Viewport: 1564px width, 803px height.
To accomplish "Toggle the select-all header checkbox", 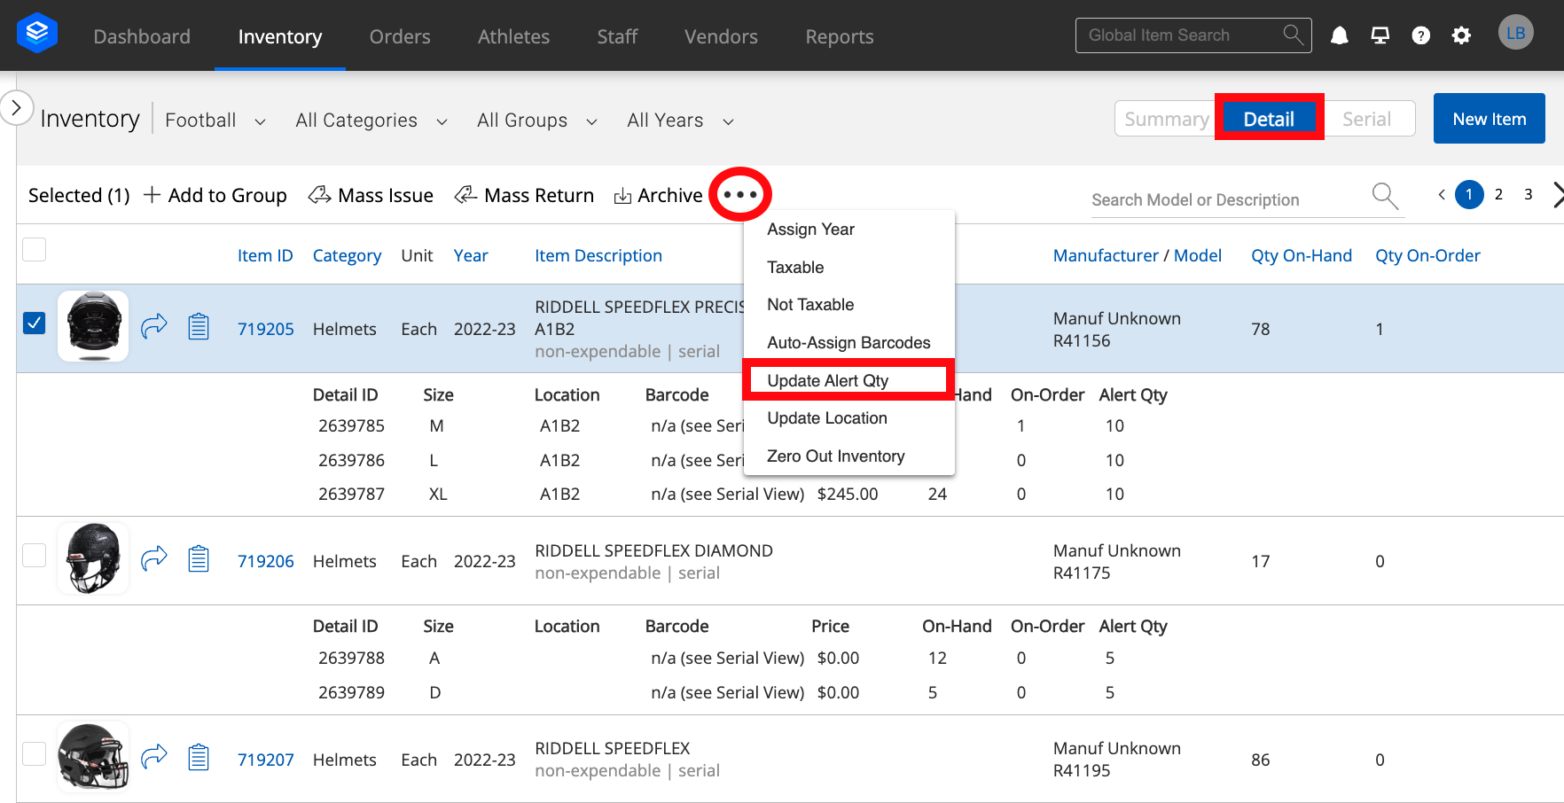I will click(x=34, y=250).
